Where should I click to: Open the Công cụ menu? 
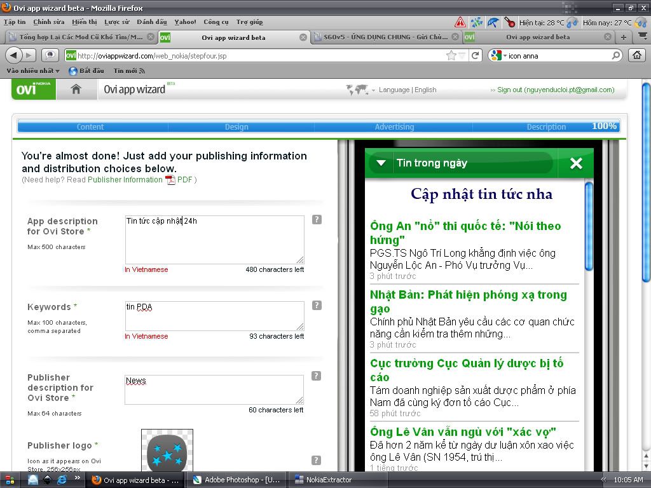pos(216,22)
